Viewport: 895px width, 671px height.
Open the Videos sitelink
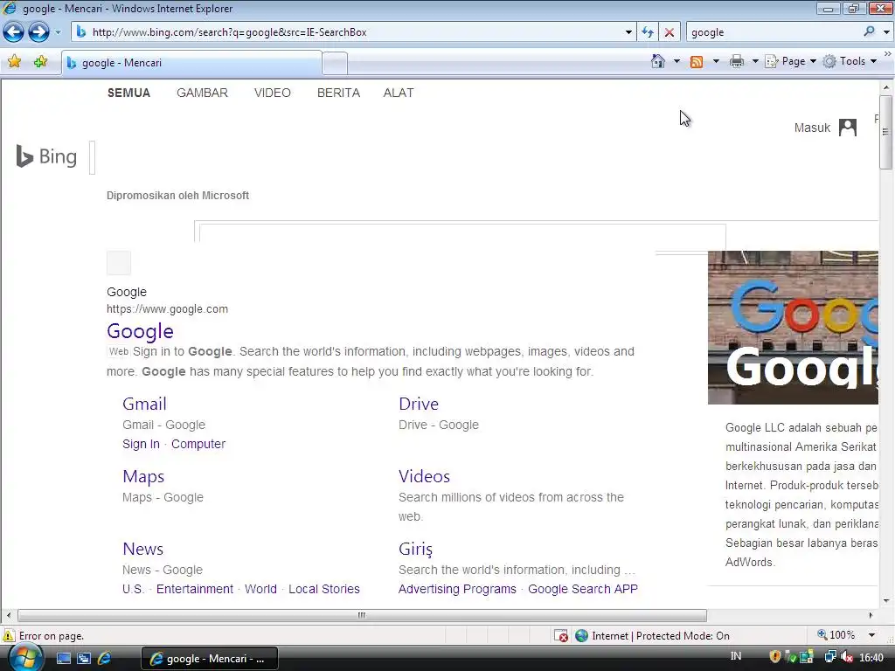(424, 476)
